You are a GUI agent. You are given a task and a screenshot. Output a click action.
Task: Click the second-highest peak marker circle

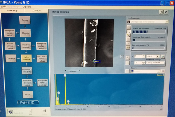point(59,93)
